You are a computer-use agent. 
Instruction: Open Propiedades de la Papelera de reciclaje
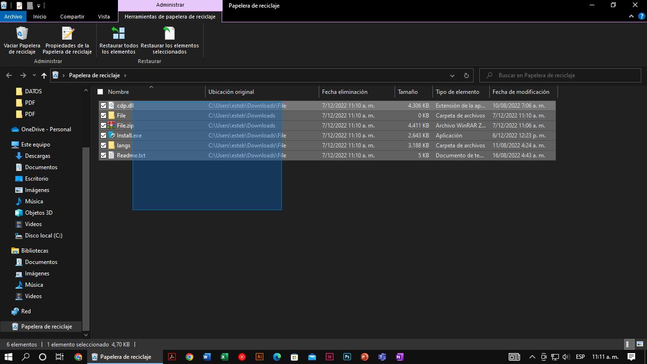click(x=67, y=34)
